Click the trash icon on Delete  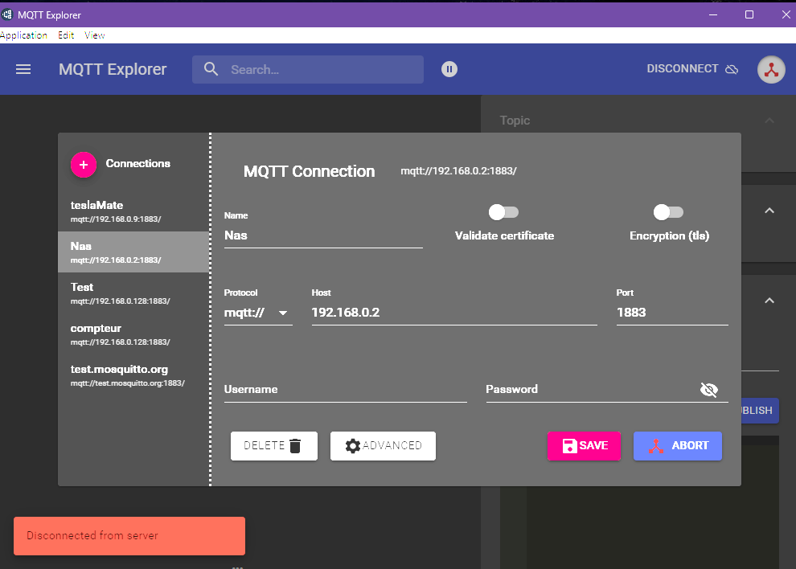[295, 446]
